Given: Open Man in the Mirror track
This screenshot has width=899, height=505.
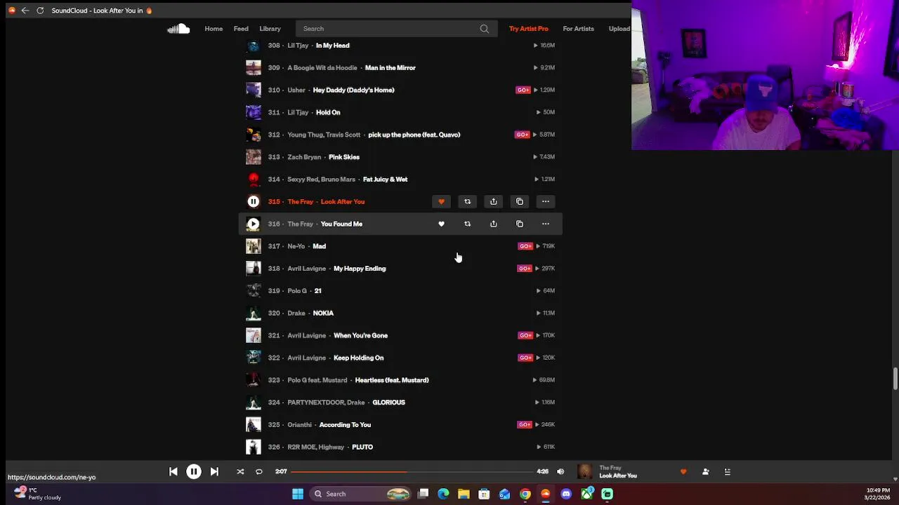Looking at the screenshot, I should [x=391, y=68].
